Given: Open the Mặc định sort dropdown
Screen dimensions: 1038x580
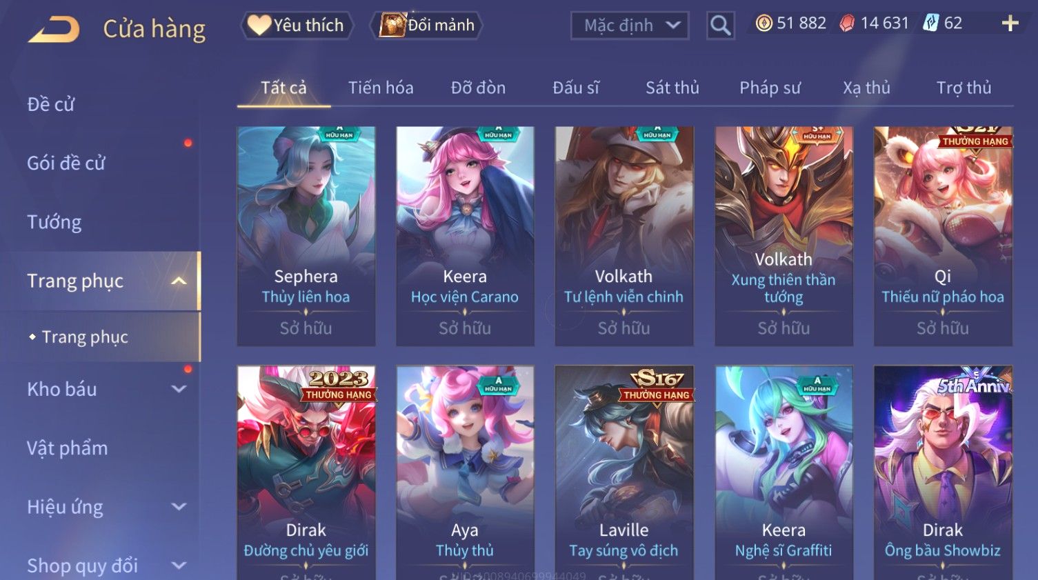Looking at the screenshot, I should pyautogui.click(x=630, y=26).
